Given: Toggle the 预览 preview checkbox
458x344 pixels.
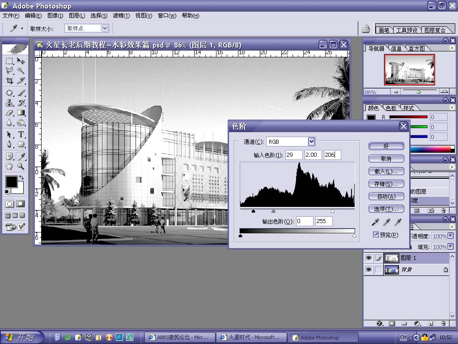Looking at the screenshot, I should tap(376, 235).
